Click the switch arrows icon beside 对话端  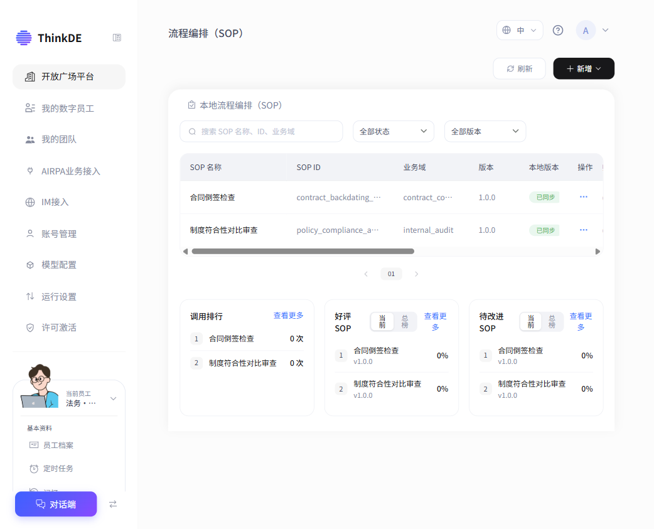point(113,505)
